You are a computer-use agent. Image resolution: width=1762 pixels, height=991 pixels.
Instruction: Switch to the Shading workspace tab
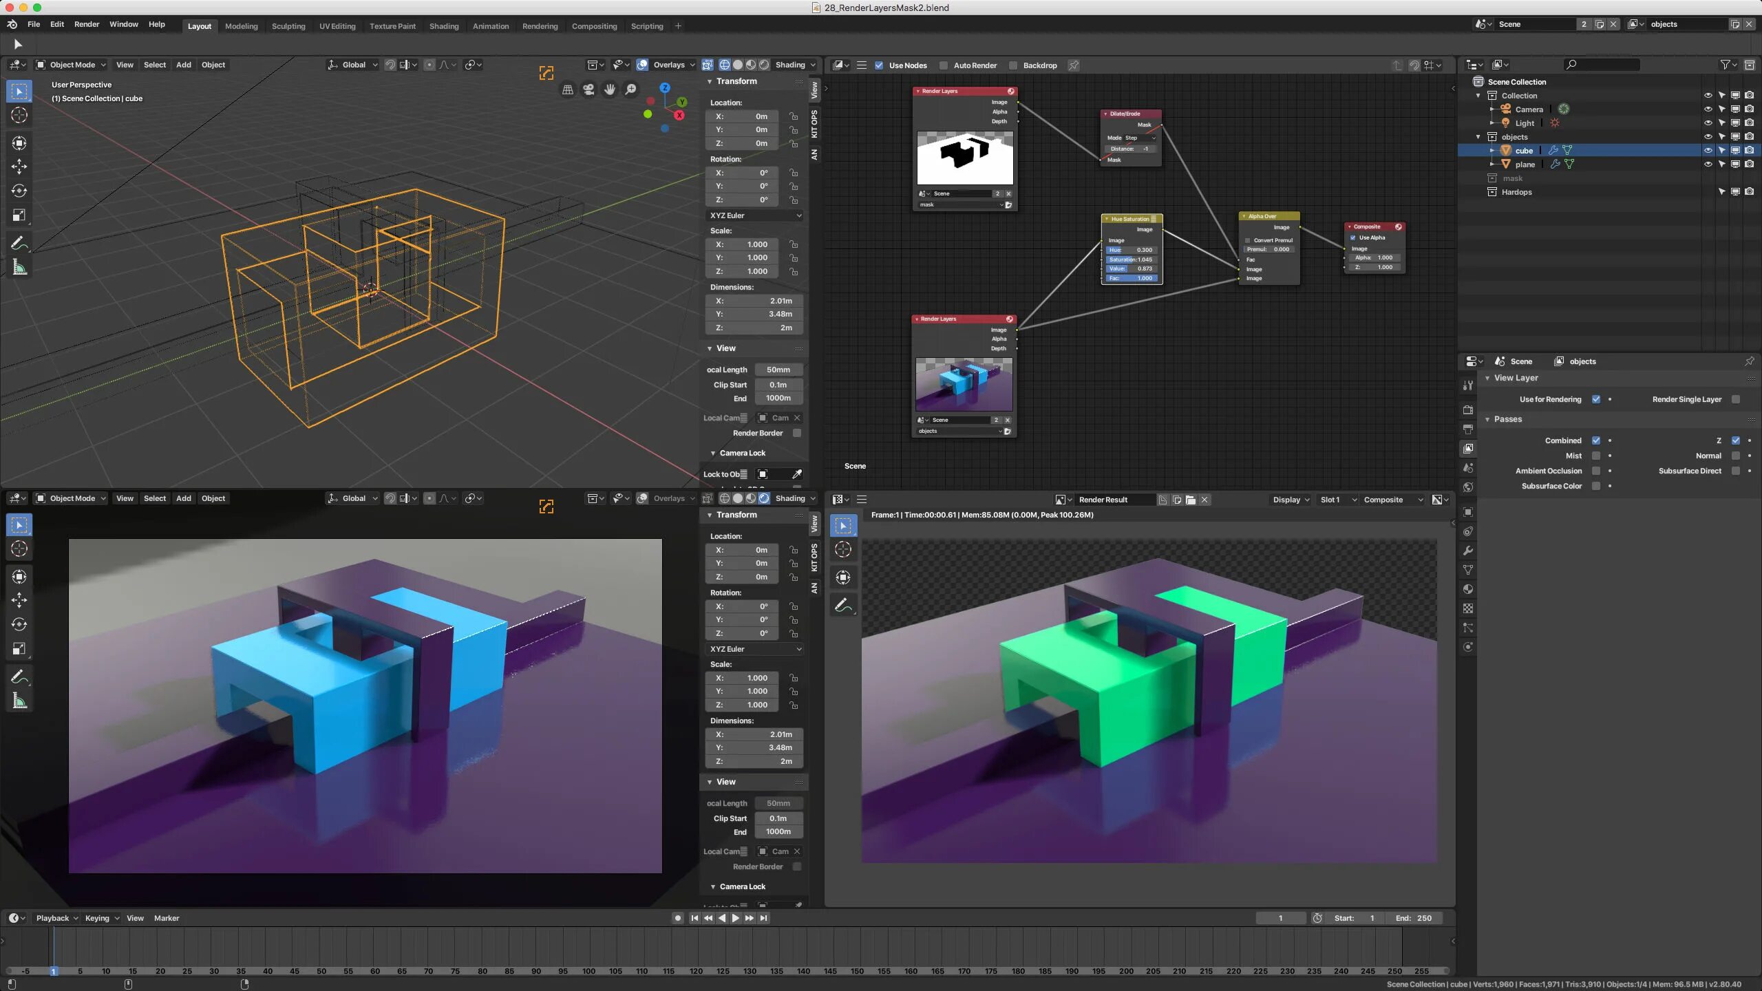pos(444,26)
